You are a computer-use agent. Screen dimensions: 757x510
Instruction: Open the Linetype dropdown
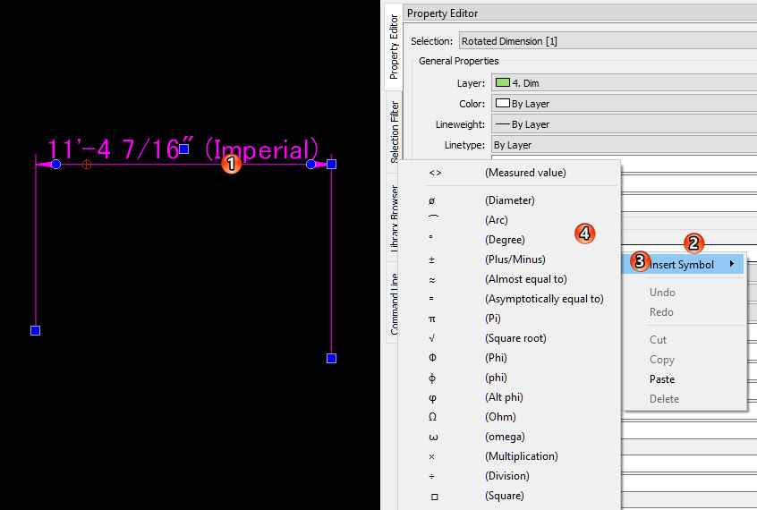click(x=624, y=145)
